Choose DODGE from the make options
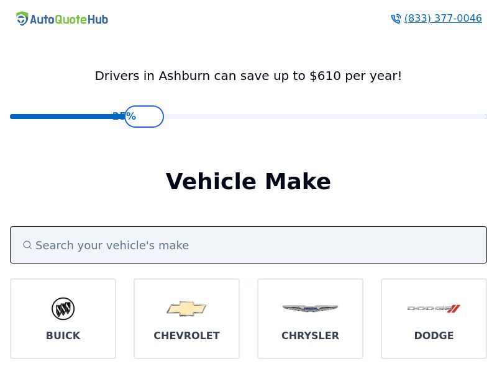 click(x=434, y=319)
